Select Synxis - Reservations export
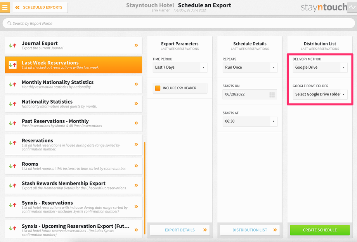The width and height of the screenshot is (357, 242). 74,207
